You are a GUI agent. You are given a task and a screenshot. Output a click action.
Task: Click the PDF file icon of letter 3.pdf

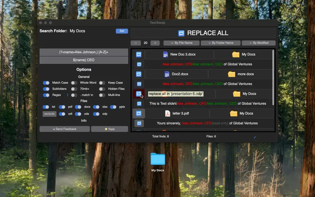point(167,114)
